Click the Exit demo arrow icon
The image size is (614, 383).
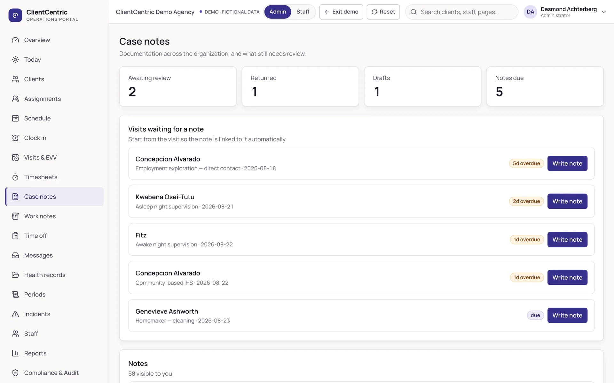coord(327,12)
